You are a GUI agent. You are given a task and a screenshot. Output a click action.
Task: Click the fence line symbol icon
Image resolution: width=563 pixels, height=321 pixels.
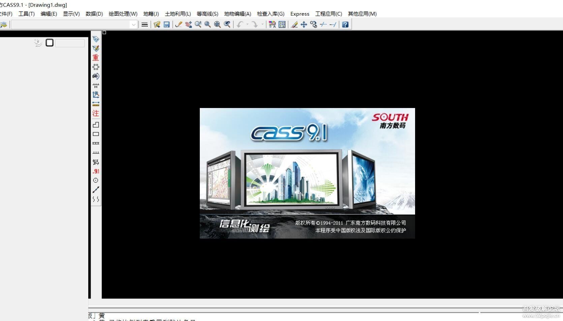coord(96,143)
